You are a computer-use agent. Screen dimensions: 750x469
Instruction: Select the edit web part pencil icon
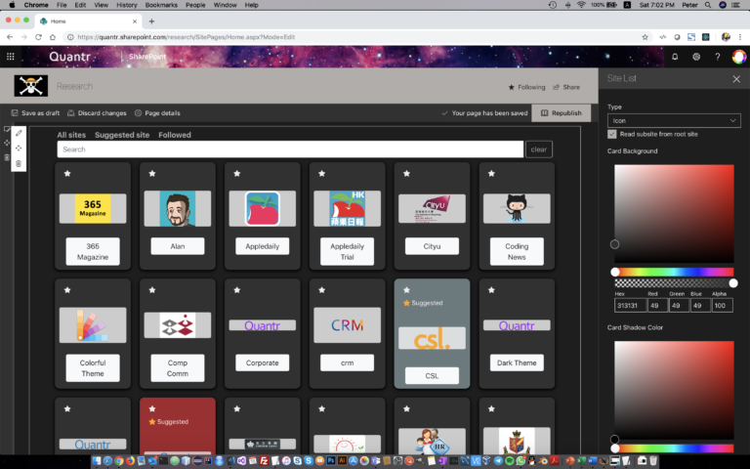[19, 133]
